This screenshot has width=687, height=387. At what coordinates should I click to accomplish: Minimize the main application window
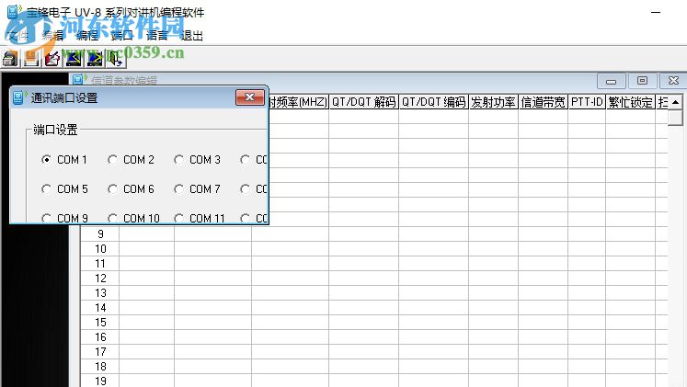coord(656,12)
